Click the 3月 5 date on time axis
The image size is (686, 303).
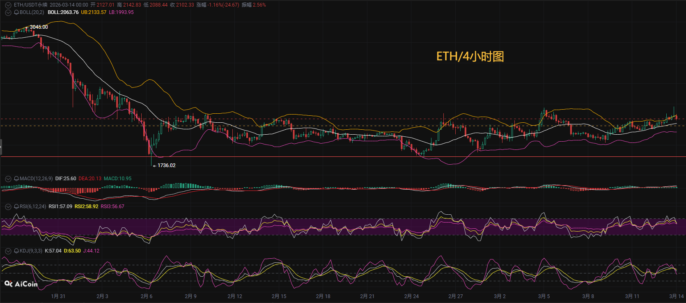click(544, 296)
